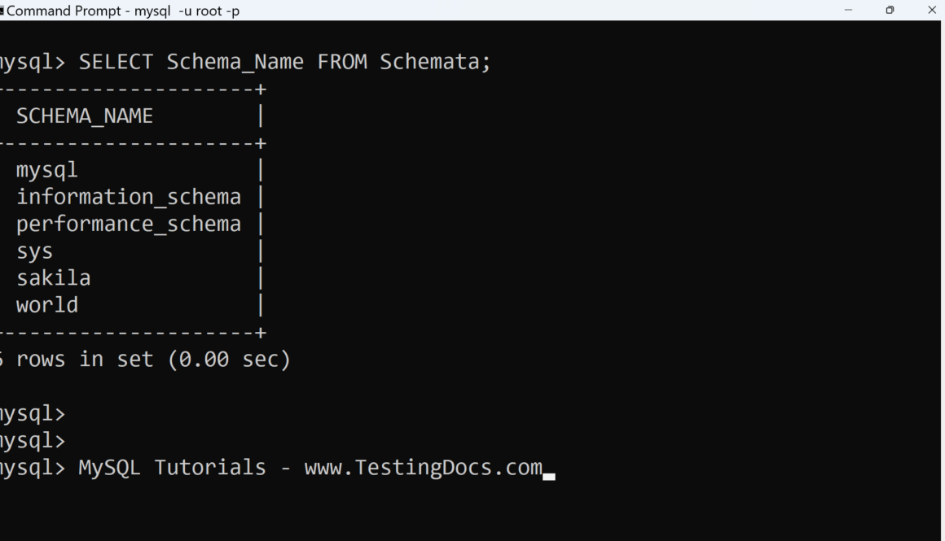Image resolution: width=945 pixels, height=541 pixels.
Task: Click the blinking cursor after TestingDocs.com
Action: (549, 475)
